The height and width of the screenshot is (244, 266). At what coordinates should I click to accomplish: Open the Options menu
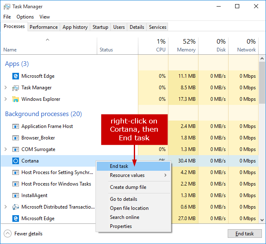pos(25,17)
